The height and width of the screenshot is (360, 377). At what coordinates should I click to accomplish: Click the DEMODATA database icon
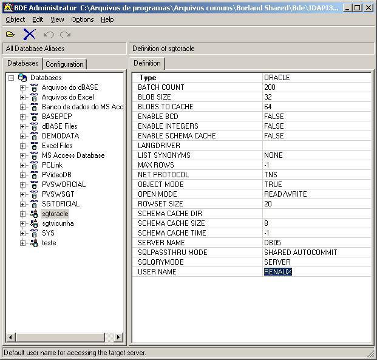click(34, 136)
